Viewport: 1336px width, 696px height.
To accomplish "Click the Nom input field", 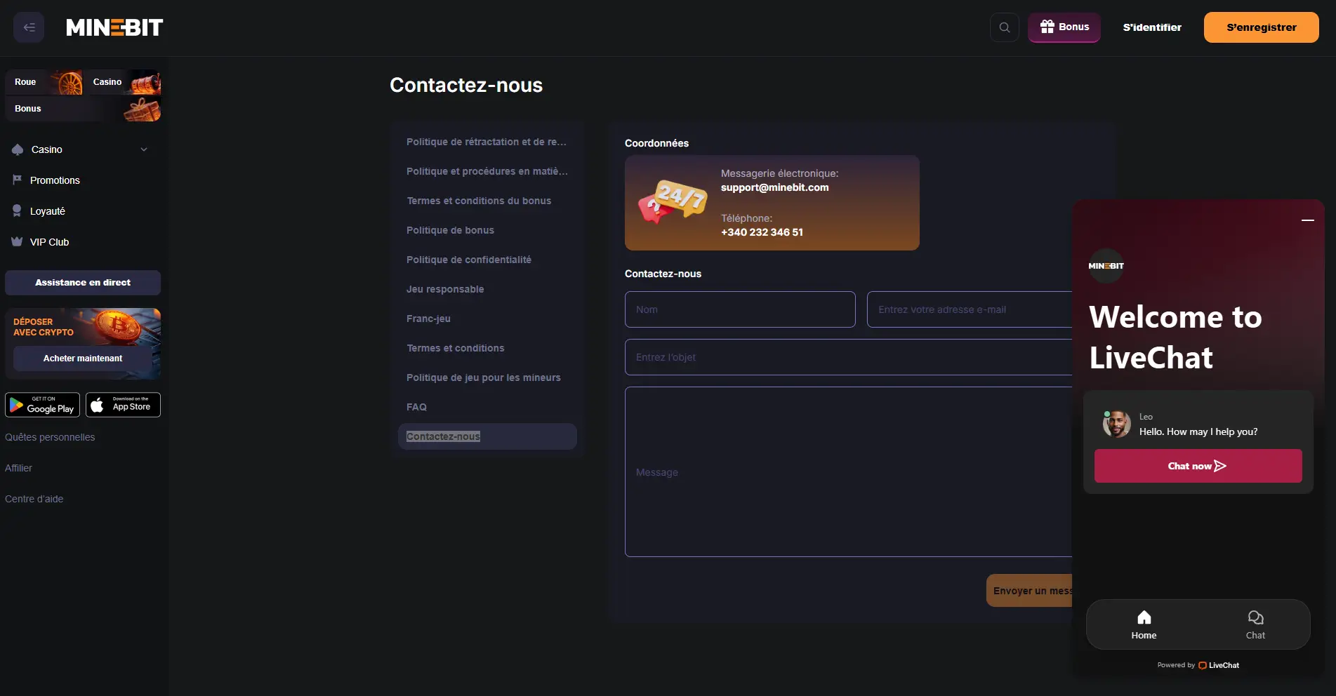I will point(739,309).
